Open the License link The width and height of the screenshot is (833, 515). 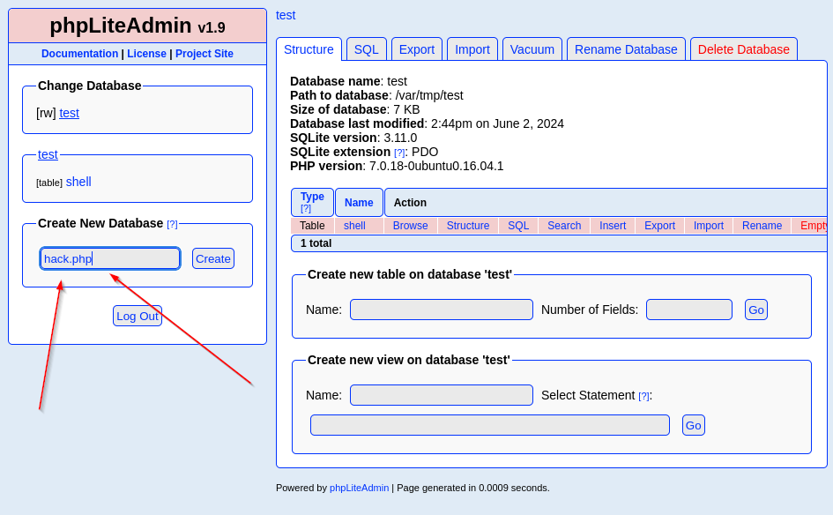[146, 54]
